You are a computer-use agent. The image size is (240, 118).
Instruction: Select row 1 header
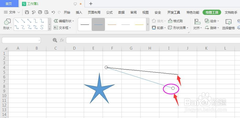tap(4, 54)
